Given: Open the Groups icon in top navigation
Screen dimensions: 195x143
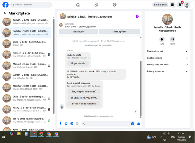Looking at the screenshot, I should click(115, 5).
